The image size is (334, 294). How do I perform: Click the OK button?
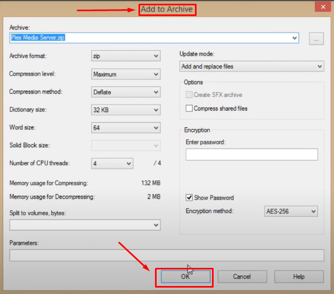[x=185, y=277]
